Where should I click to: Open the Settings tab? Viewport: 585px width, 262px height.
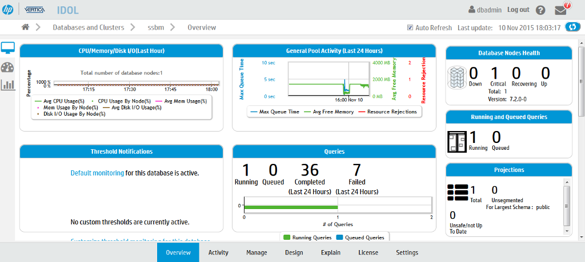coord(407,252)
